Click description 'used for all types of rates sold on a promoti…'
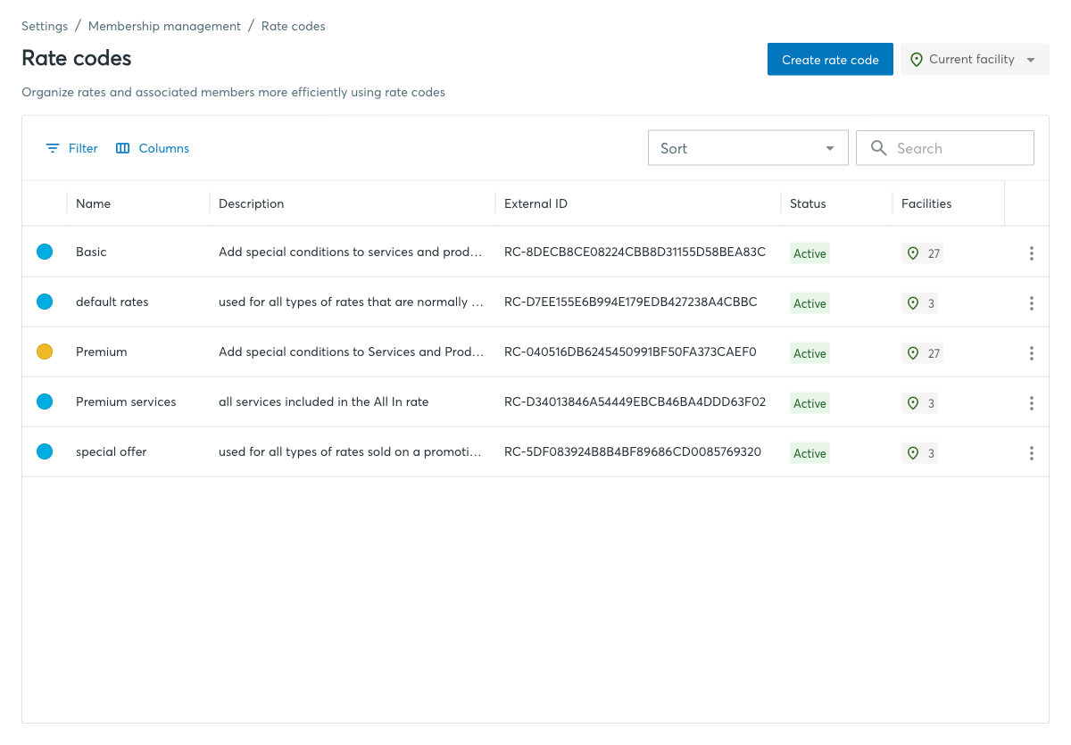The image size is (1071, 745). (x=351, y=451)
